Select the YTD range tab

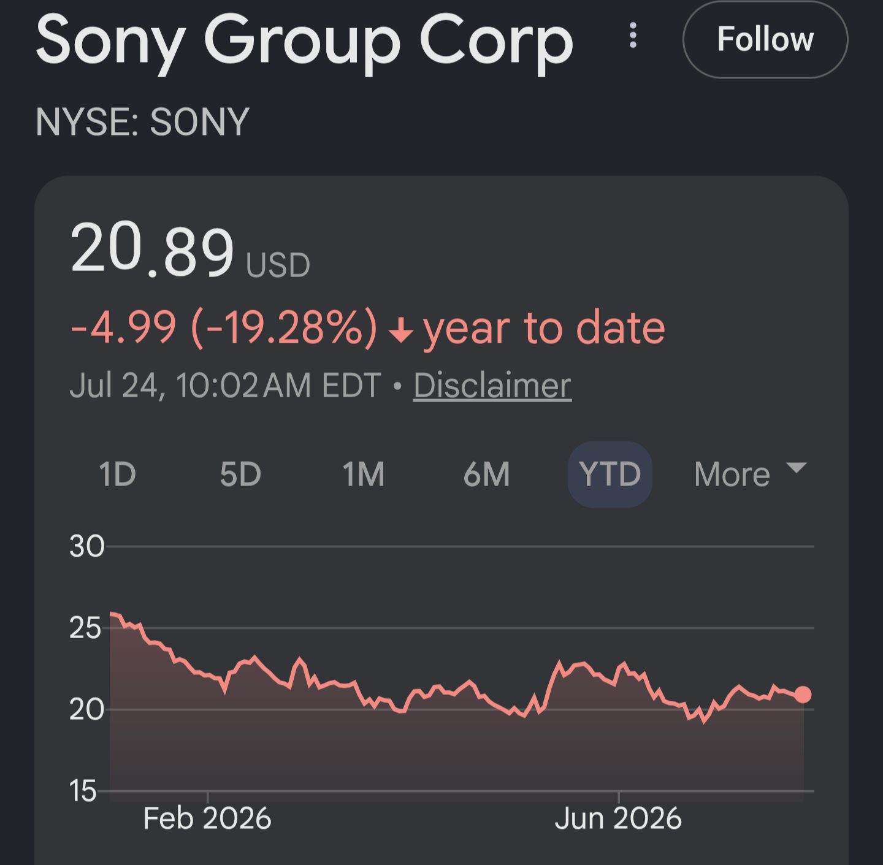[x=610, y=474]
